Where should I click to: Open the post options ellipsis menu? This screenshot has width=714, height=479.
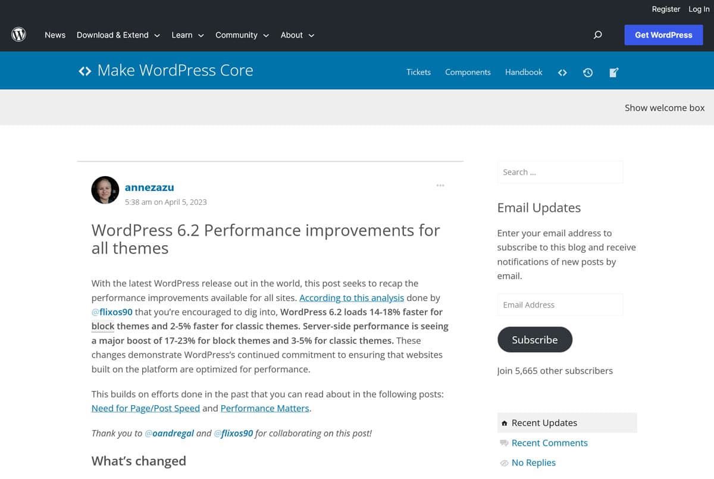(x=440, y=186)
